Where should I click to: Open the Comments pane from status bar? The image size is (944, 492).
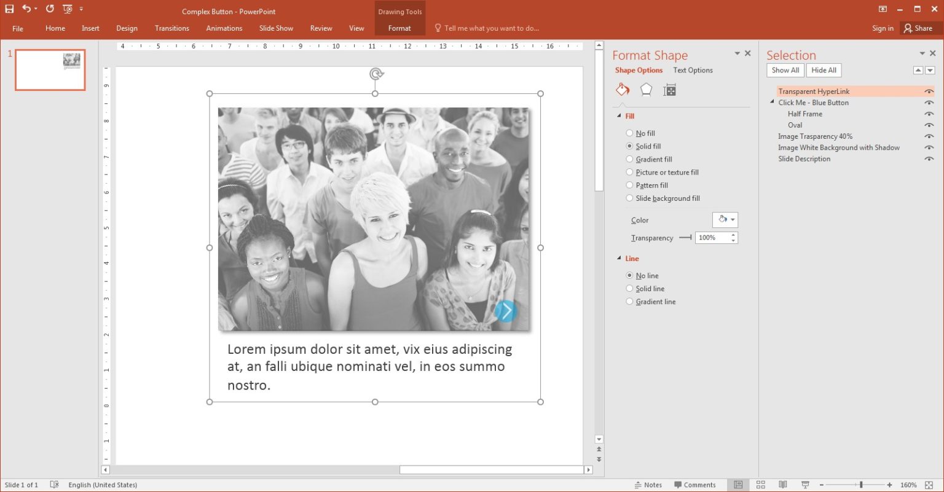click(x=695, y=485)
